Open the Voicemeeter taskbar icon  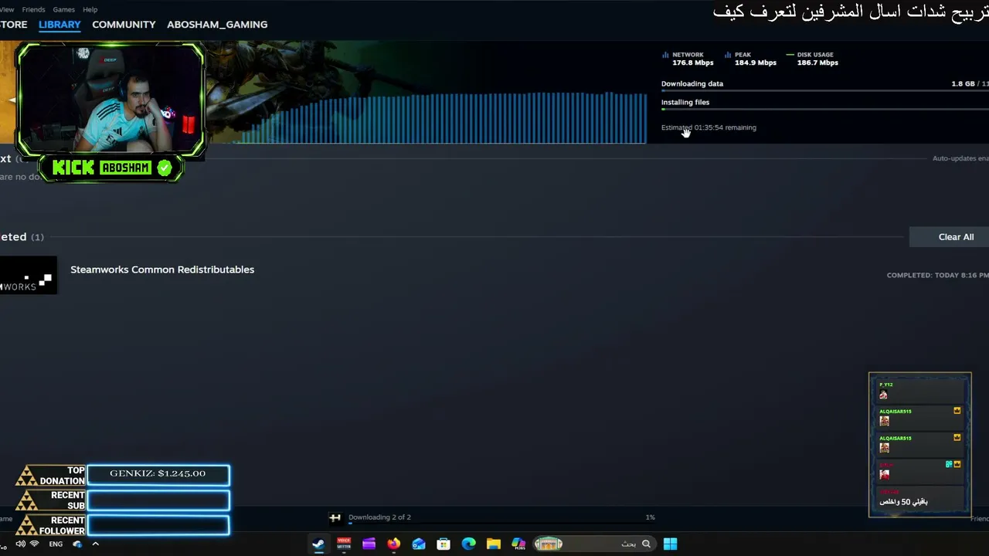click(344, 544)
